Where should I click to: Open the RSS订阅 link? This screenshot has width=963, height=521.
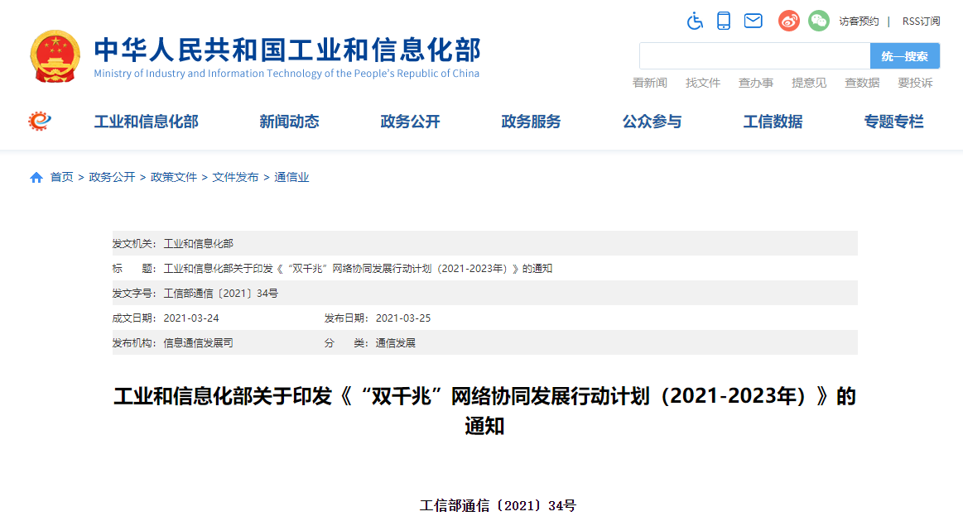click(921, 22)
